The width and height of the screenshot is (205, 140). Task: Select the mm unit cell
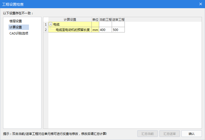point(95,30)
